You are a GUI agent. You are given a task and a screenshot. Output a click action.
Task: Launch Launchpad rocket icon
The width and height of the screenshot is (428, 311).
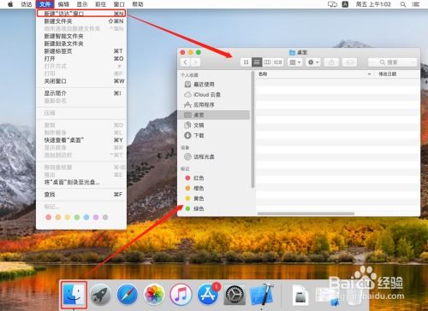[100, 295]
